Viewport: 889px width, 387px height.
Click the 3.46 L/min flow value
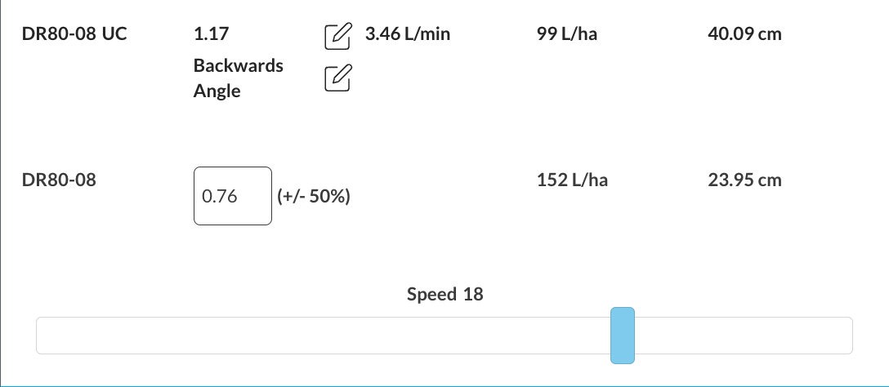pyautogui.click(x=408, y=35)
